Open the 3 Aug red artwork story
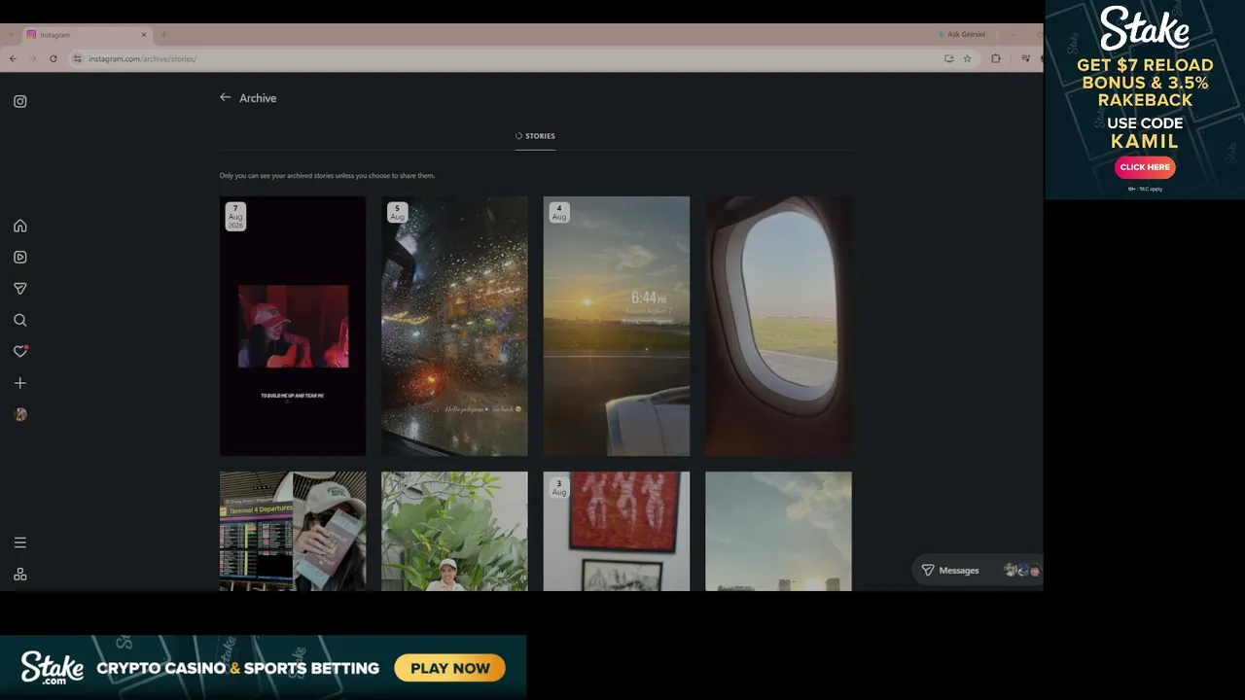This screenshot has height=700, width=1245. pos(617,531)
